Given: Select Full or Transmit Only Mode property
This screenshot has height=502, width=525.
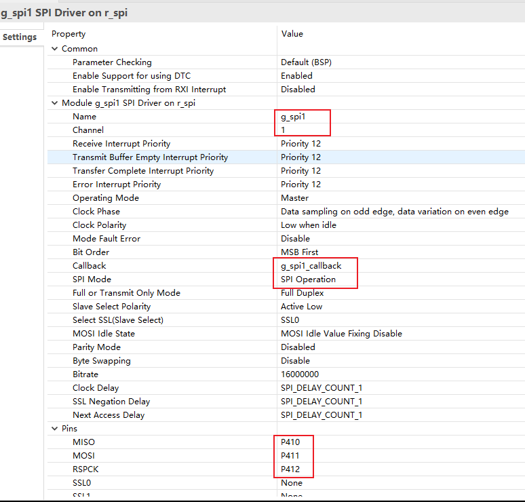Looking at the screenshot, I should point(127,293).
